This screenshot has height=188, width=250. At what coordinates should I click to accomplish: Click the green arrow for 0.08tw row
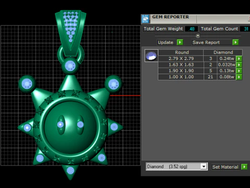coord(239,77)
